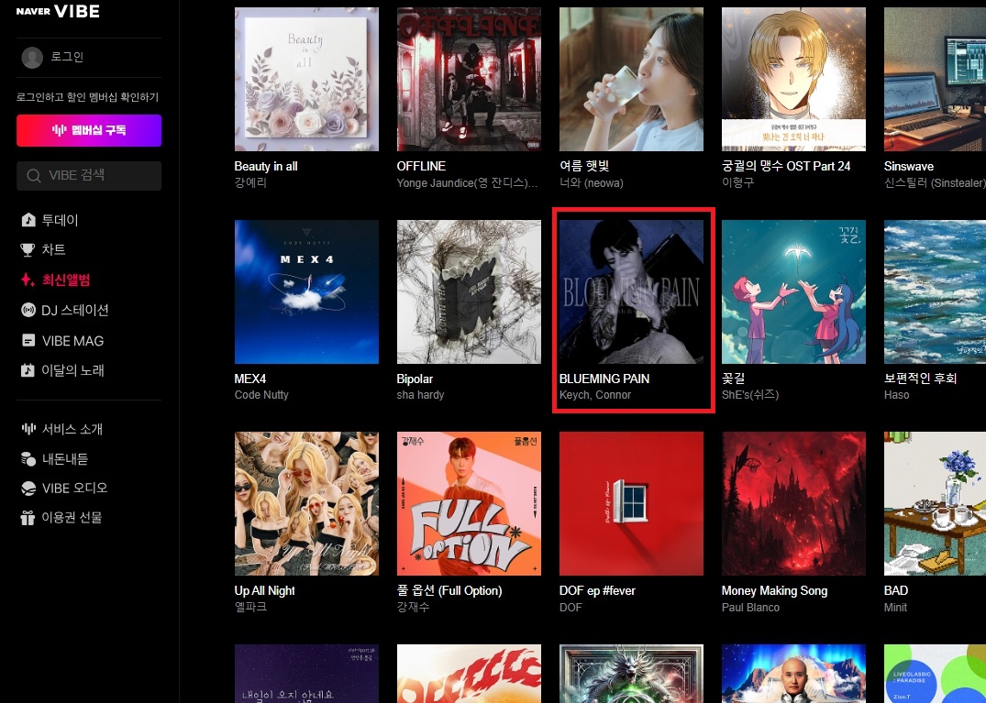986x703 pixels.
Task: Open Money Making Song album cover
Action: [793, 503]
